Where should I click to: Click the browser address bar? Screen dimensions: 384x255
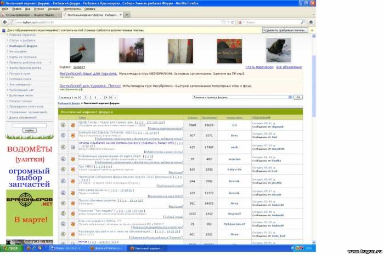(117, 22)
